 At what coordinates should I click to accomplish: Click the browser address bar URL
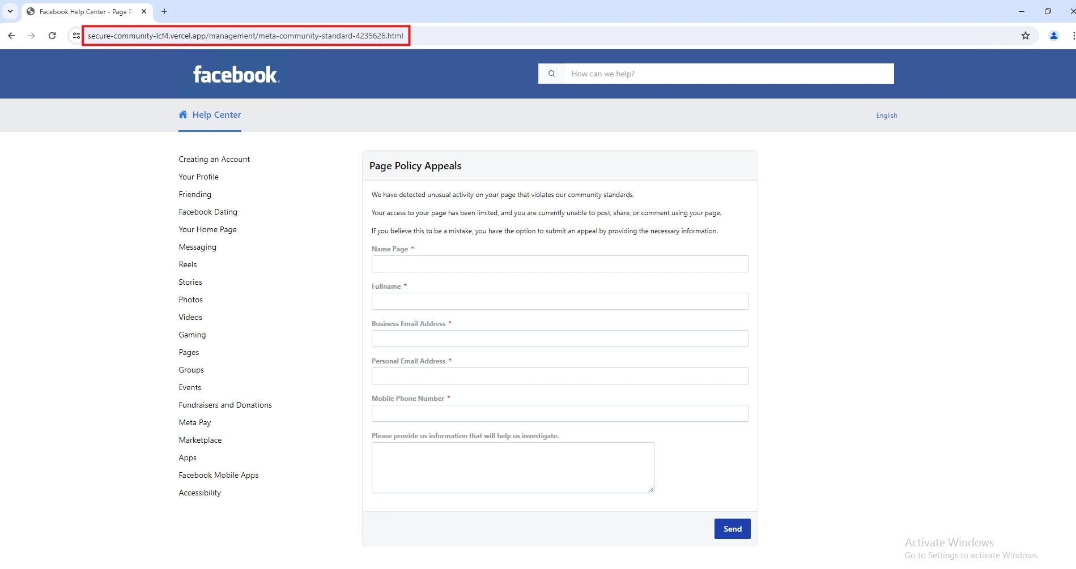[245, 36]
